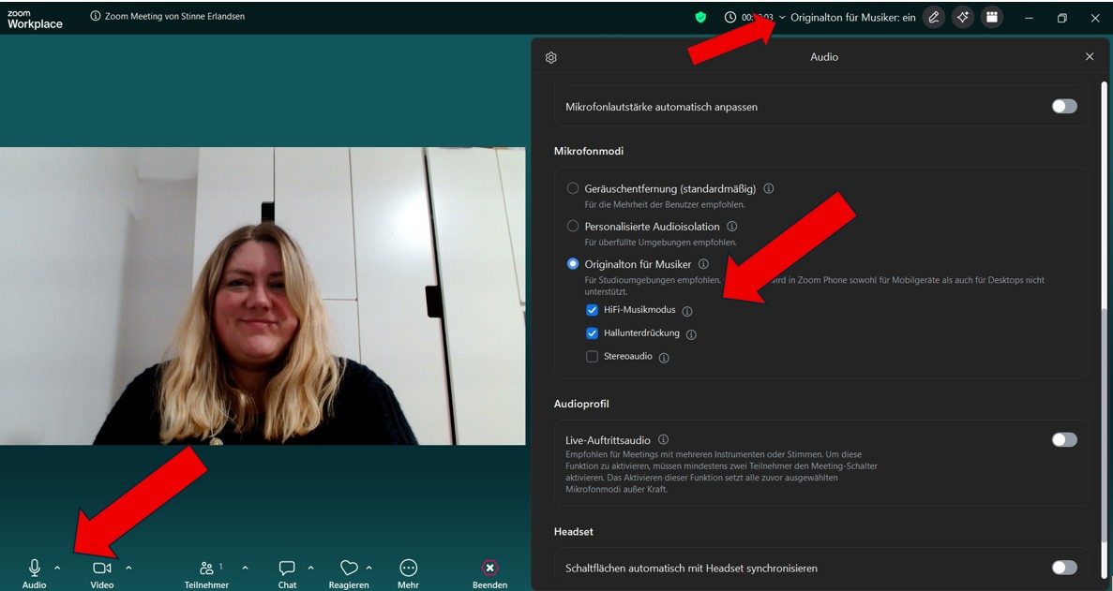Open the AI Companion sparkle icon
Viewport: 1113px width, 591px height.
click(962, 16)
